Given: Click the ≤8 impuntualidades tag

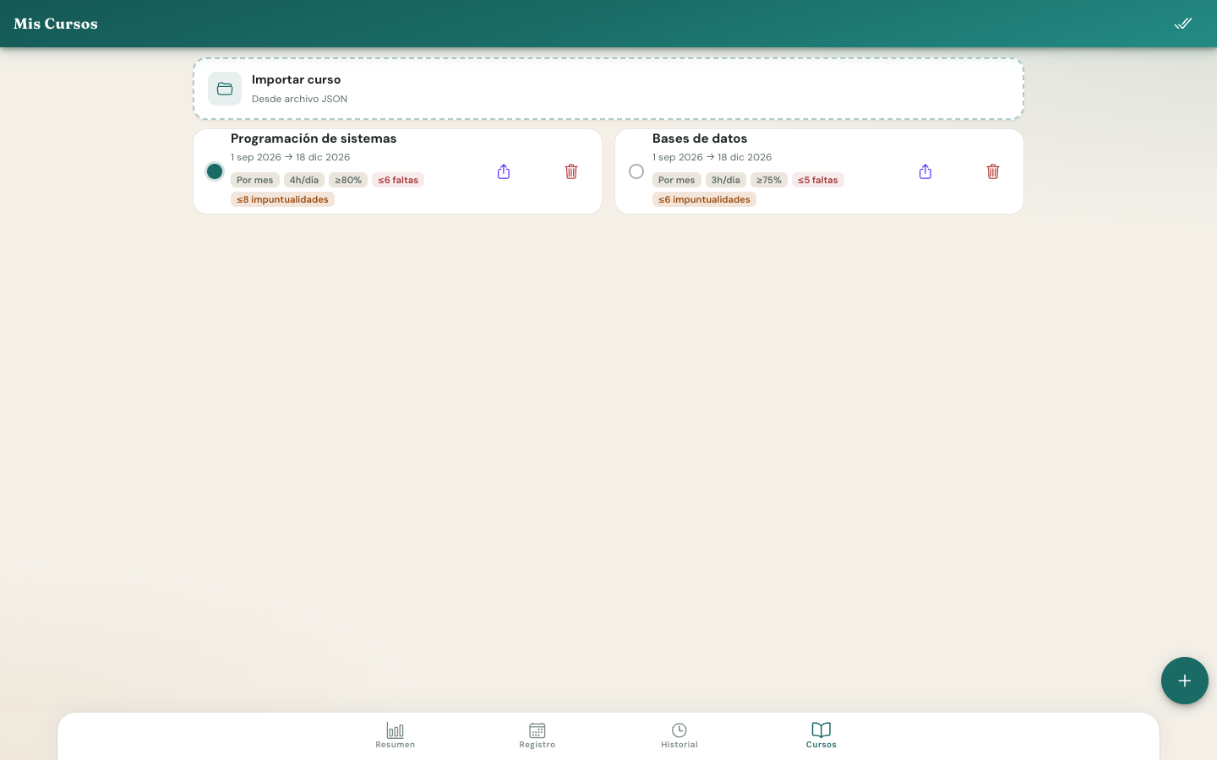Looking at the screenshot, I should tap(282, 199).
